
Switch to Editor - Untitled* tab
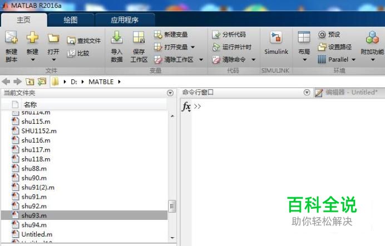349,92
